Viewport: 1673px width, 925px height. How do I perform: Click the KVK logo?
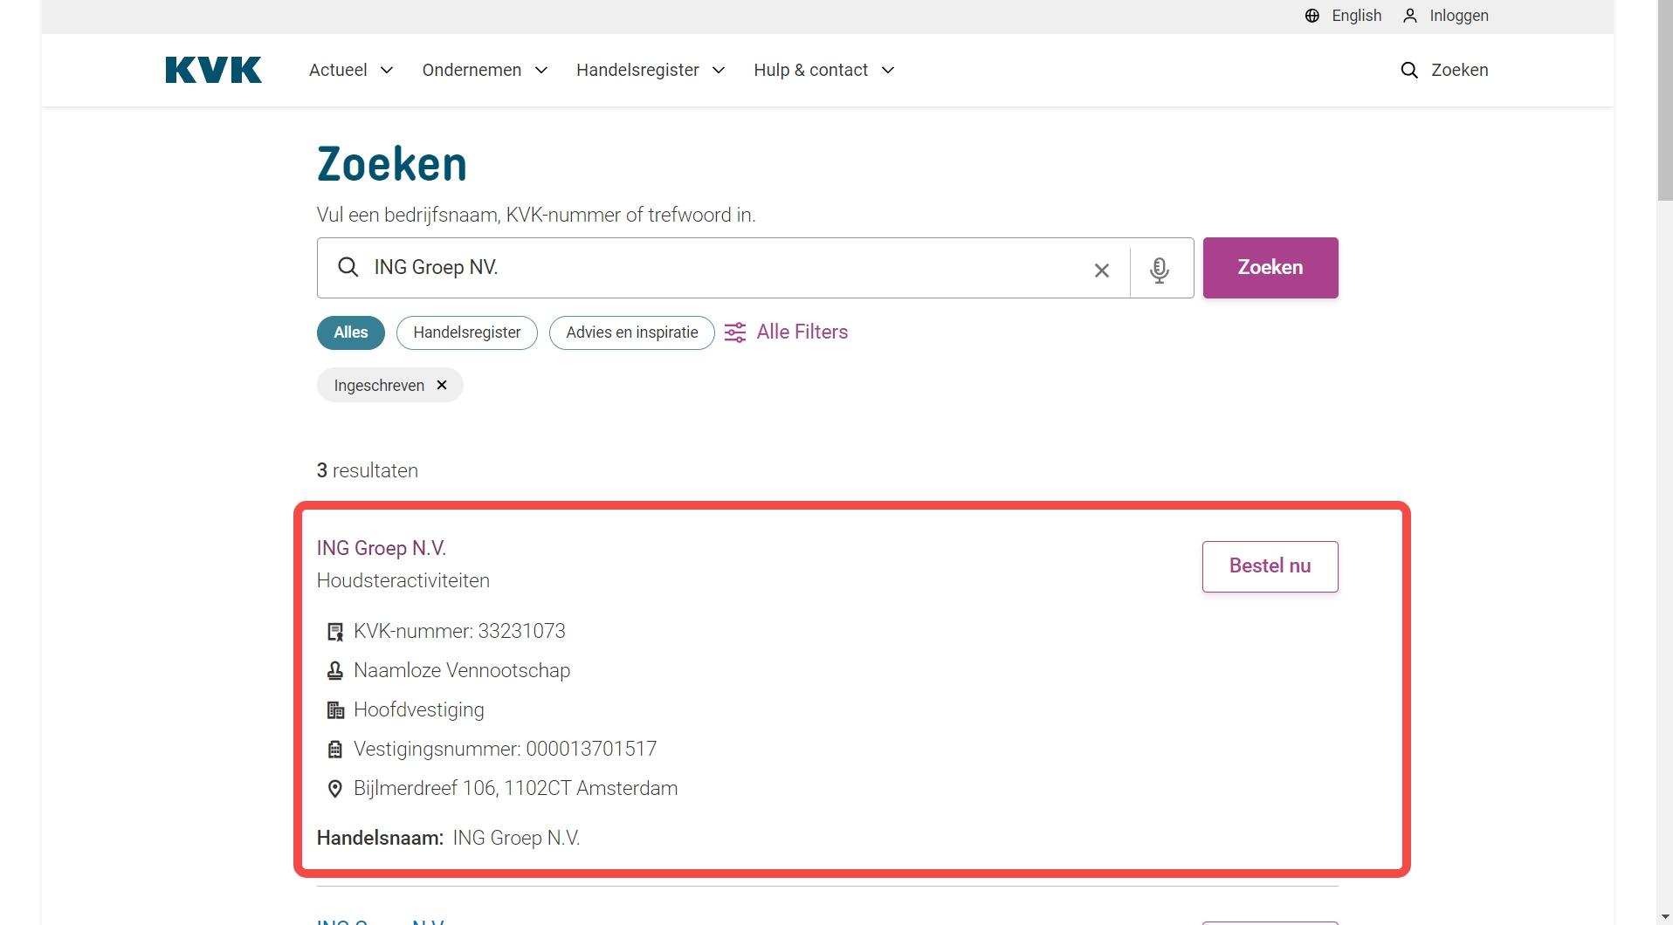(x=213, y=70)
